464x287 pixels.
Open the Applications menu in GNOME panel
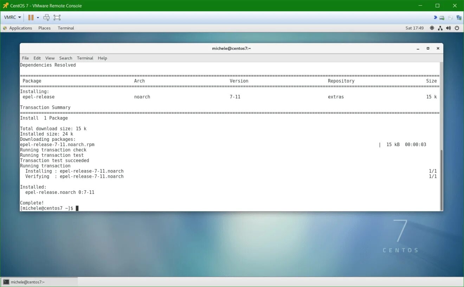pyautogui.click(x=18, y=28)
